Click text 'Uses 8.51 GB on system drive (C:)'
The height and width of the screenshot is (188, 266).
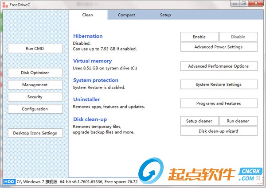105,68
